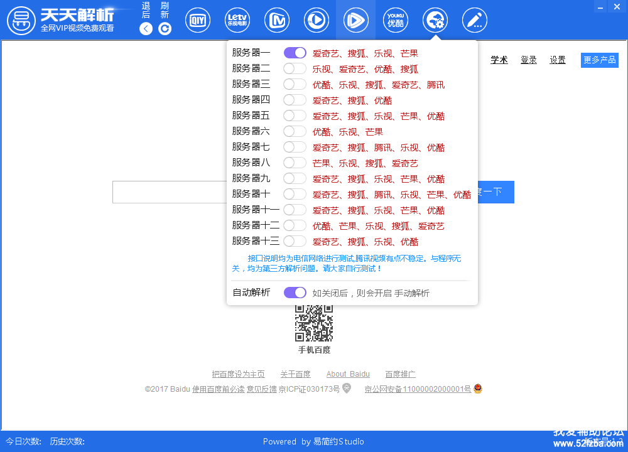Toggle the 服务器十 switch
628x452 pixels.
coord(295,194)
